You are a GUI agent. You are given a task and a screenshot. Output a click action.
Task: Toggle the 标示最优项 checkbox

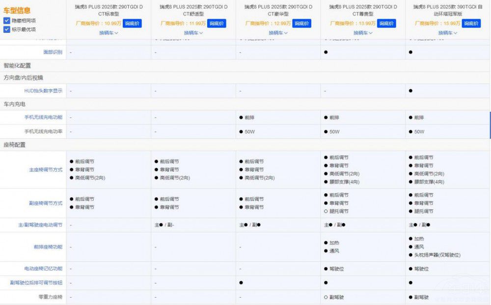pos(6,29)
